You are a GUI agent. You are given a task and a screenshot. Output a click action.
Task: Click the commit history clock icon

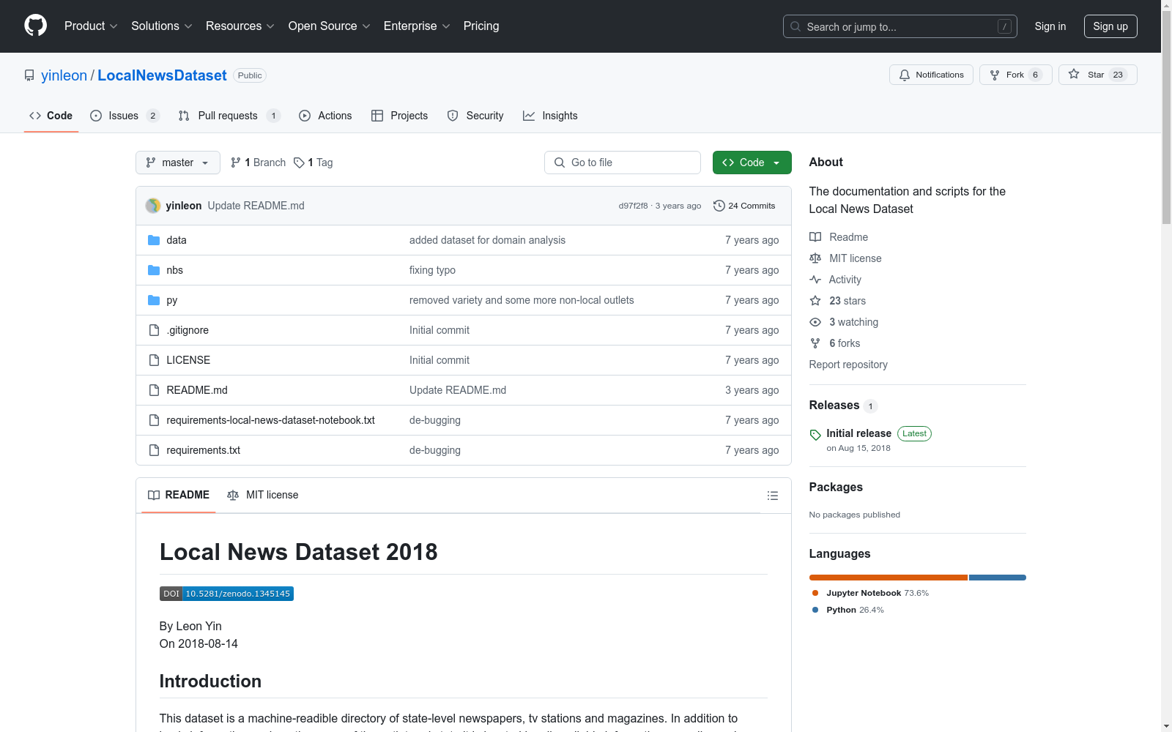[x=719, y=206]
